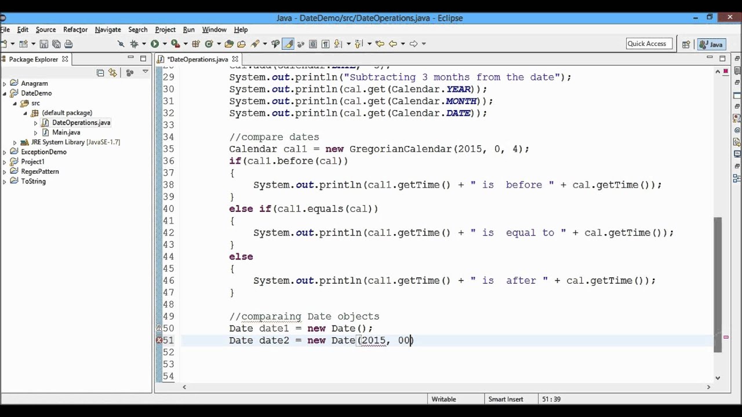
Task: Click the Open Task folder icon
Action: click(242, 44)
